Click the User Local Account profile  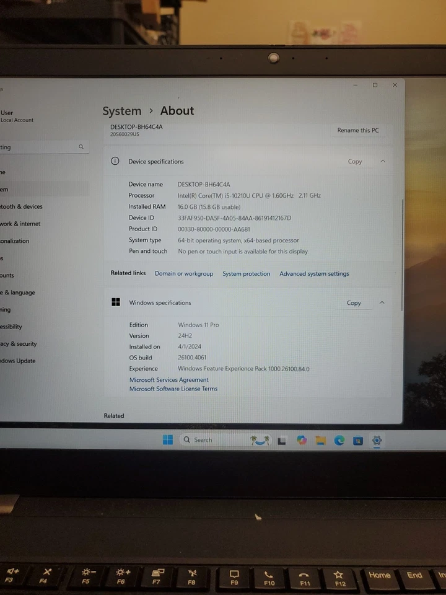click(x=17, y=116)
